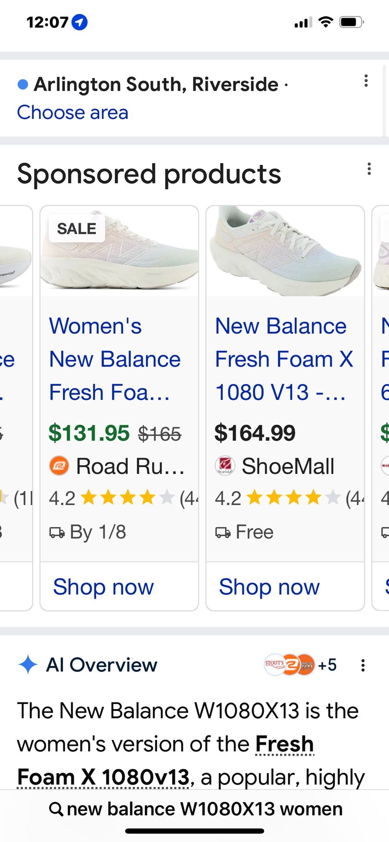Tap Shop now under ShoeMall listing
The image size is (389, 842).
tap(269, 587)
